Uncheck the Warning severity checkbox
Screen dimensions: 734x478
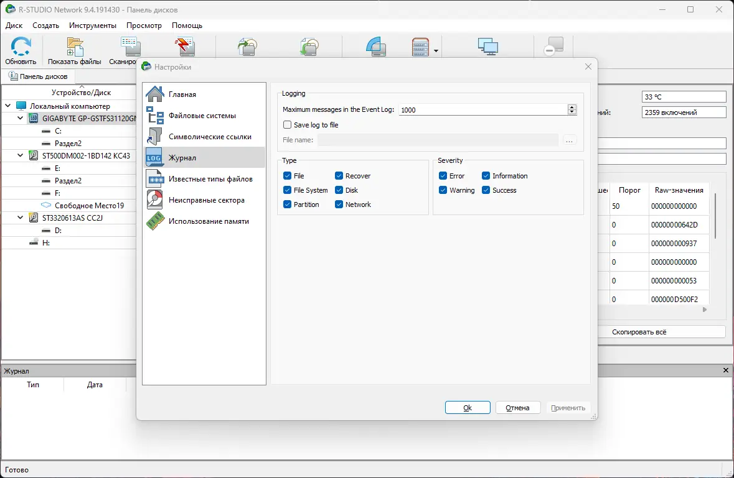tap(441, 190)
